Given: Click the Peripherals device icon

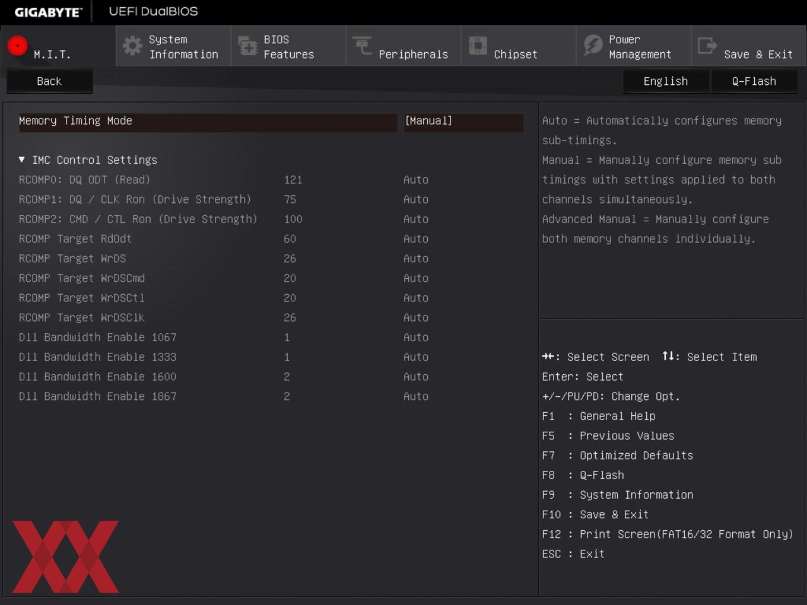Looking at the screenshot, I should 362,46.
